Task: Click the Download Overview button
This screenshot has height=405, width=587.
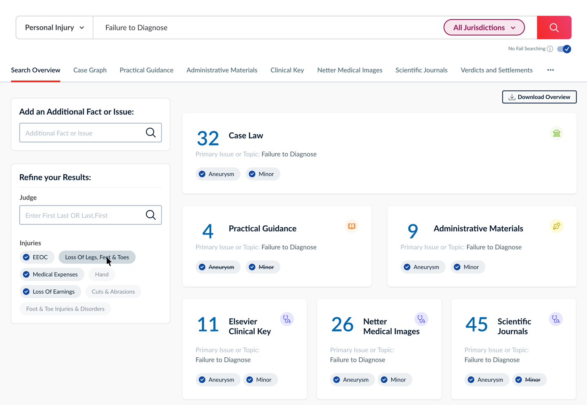Action: click(539, 97)
